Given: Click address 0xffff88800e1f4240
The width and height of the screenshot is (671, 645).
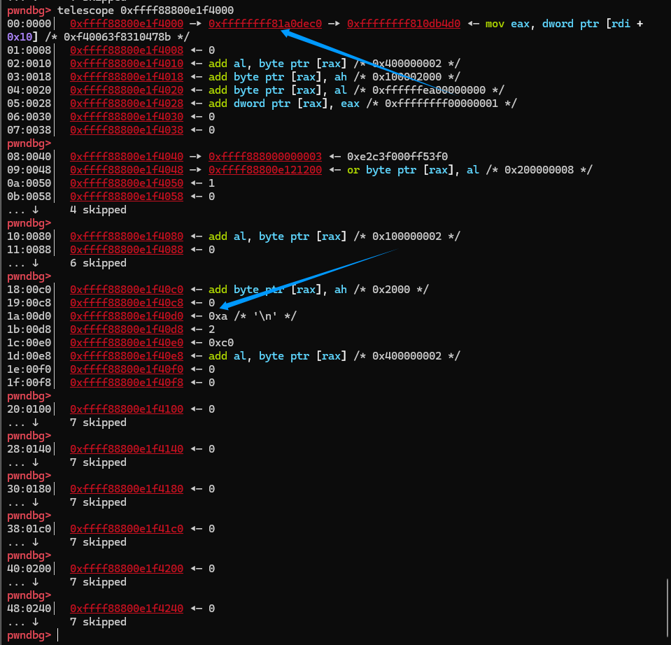Looking at the screenshot, I should pos(127,608).
